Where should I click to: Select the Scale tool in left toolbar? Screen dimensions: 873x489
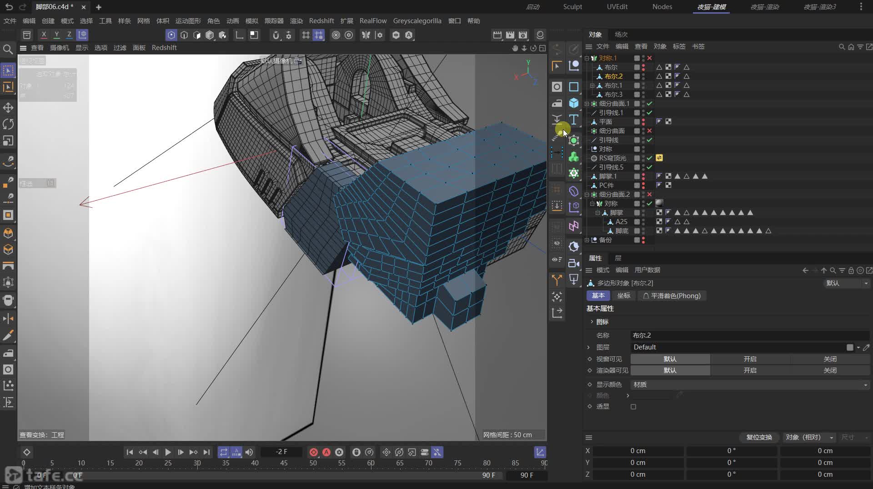pyautogui.click(x=8, y=141)
